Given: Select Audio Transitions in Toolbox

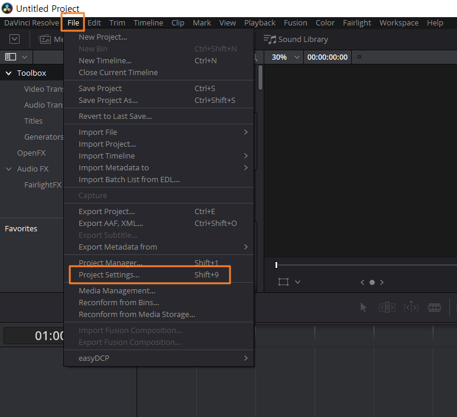Looking at the screenshot, I should click(x=43, y=105).
